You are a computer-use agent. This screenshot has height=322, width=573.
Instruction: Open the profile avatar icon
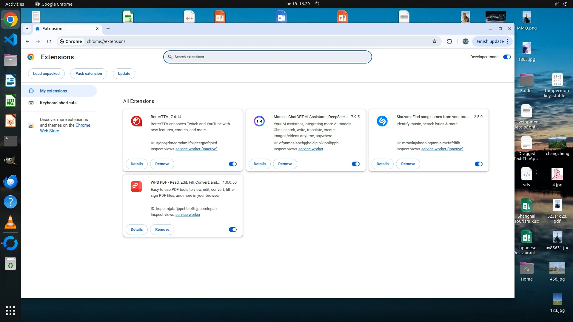click(465, 41)
